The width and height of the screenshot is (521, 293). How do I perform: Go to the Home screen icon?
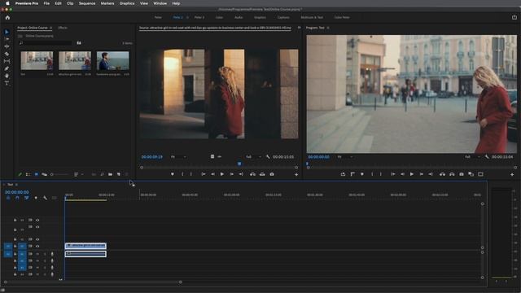[7, 18]
